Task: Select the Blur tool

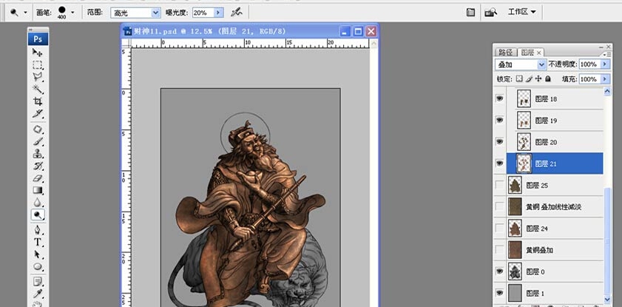Action: pyautogui.click(x=38, y=202)
